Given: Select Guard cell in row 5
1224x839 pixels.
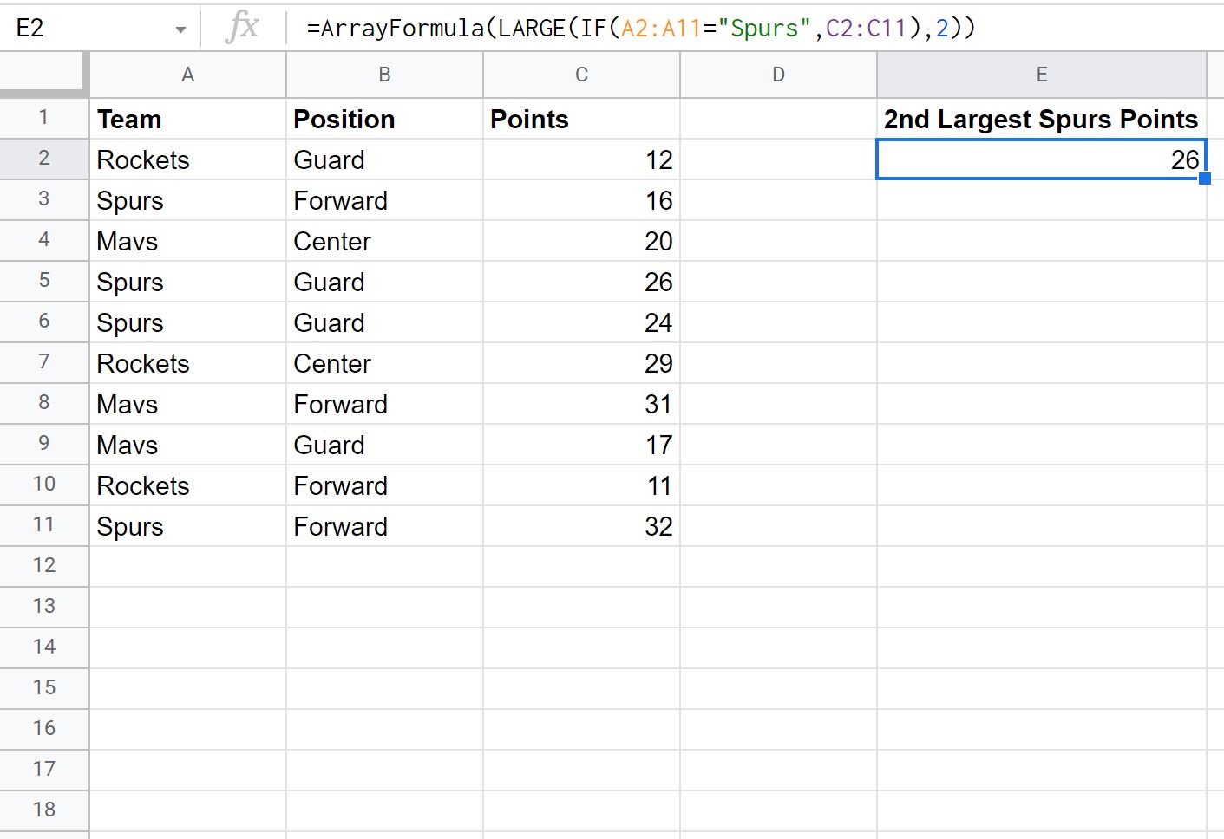Looking at the screenshot, I should point(385,282).
